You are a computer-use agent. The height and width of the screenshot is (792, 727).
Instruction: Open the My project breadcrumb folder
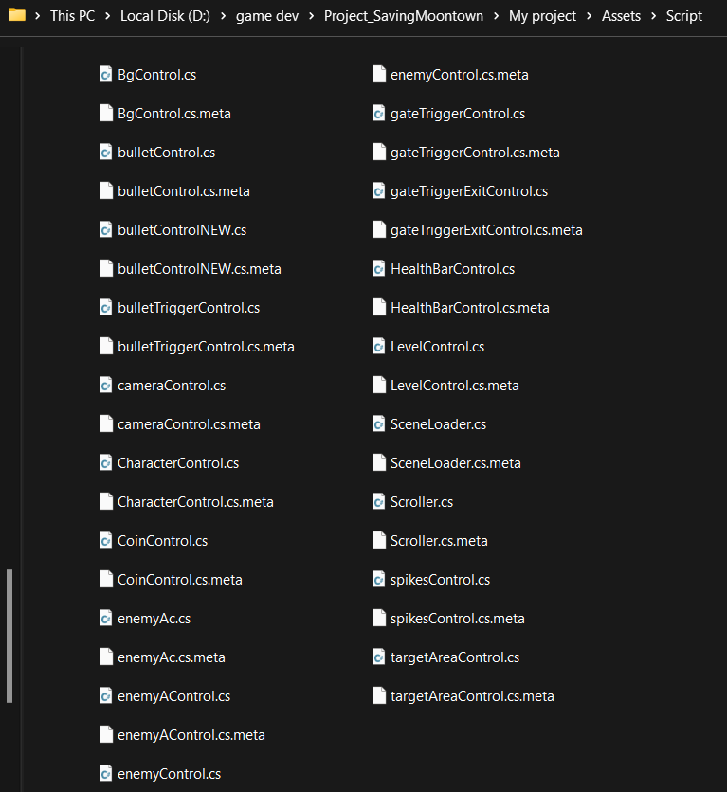[x=542, y=16]
